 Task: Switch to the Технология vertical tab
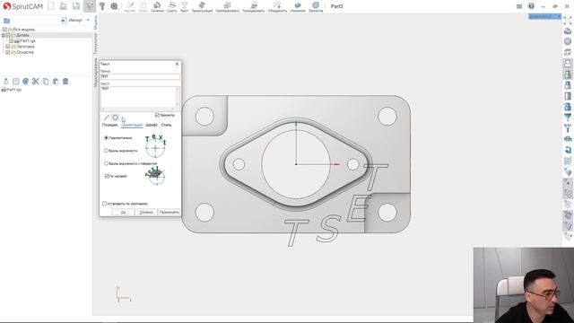[x=96, y=44]
